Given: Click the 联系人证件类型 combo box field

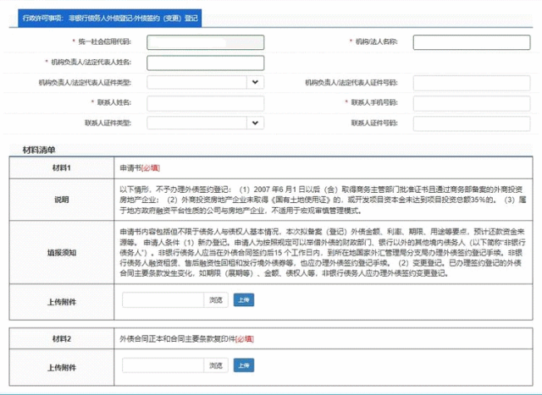Looking at the screenshot, I should [205, 123].
